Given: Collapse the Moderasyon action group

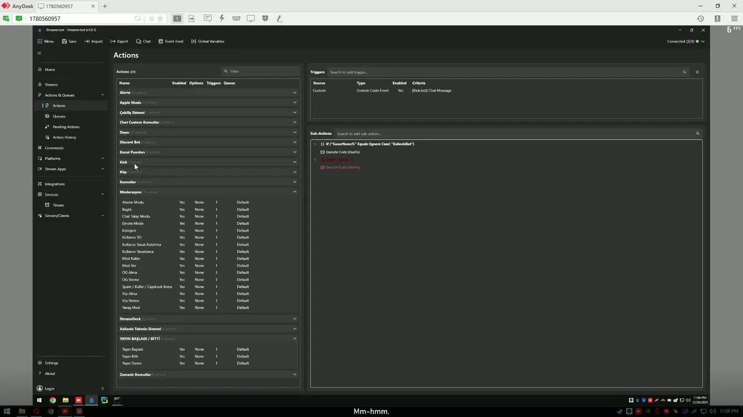Looking at the screenshot, I should click(x=295, y=192).
